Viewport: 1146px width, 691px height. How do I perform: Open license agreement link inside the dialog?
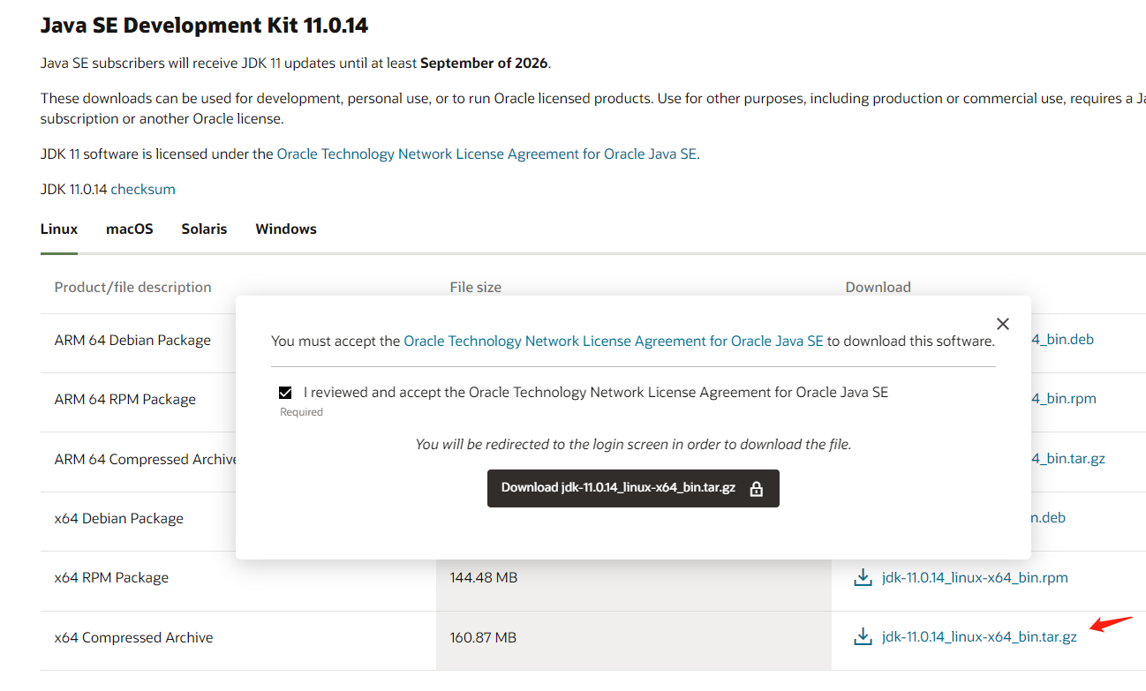point(613,341)
